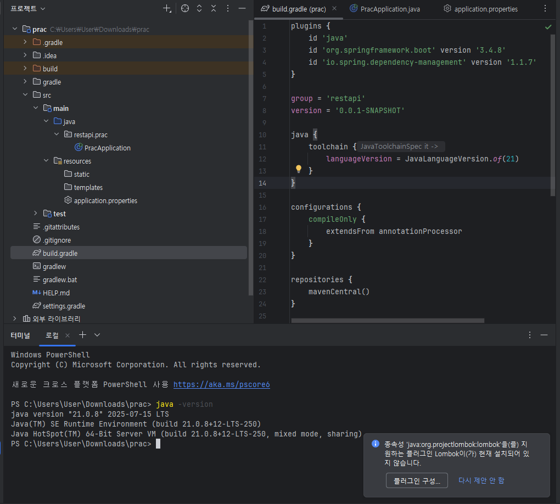Open the https://aka.ms/pscore6 link
Screen dimensions: 560x504
221,385
